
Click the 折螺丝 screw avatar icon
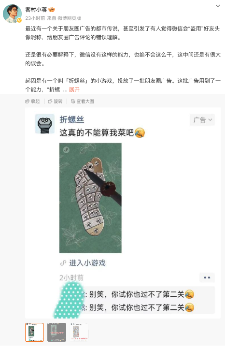click(x=45, y=124)
